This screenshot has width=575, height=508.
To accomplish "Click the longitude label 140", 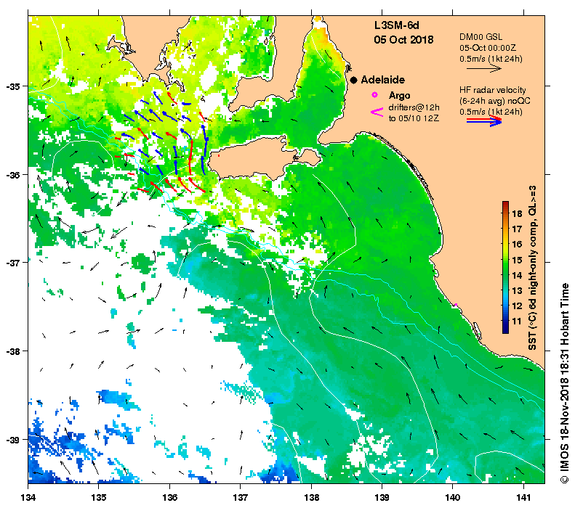I will [x=453, y=497].
